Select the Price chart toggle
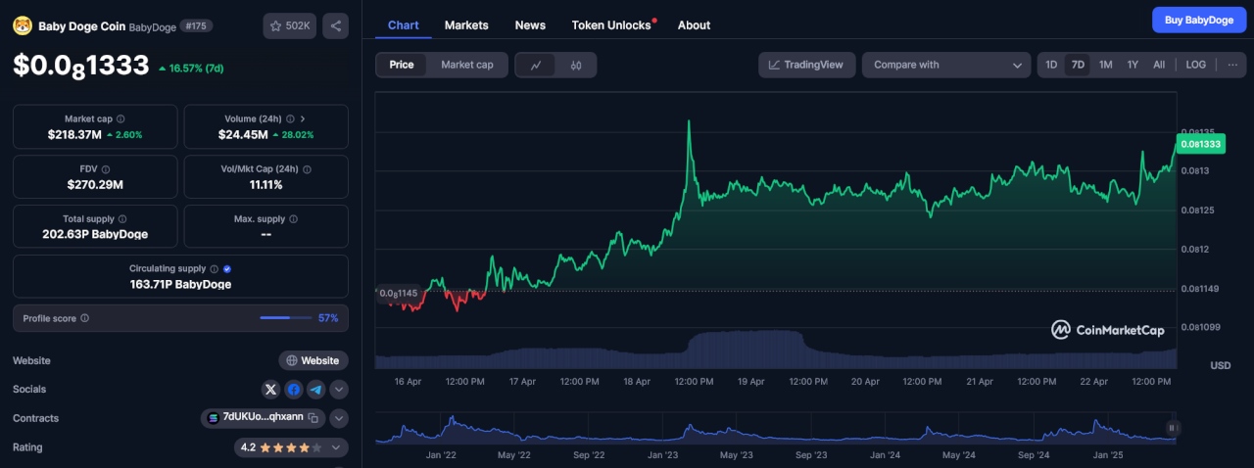 pos(402,65)
